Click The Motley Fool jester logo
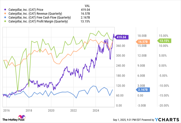This screenshot has width=181, height=123. [22, 116]
